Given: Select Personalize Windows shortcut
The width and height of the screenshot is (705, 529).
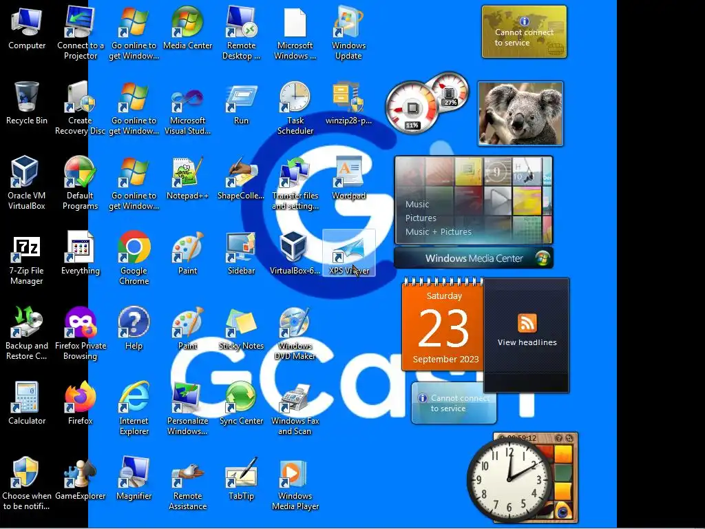Looking at the screenshot, I should pyautogui.click(x=187, y=408).
